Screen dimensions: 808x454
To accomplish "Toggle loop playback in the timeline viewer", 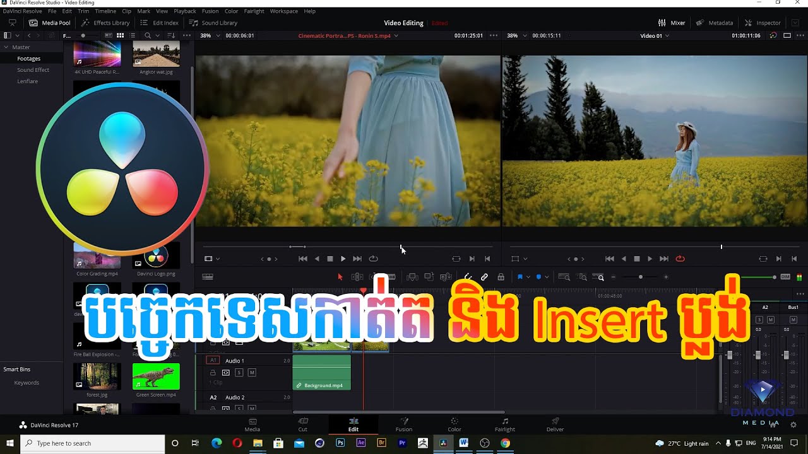I will pos(680,259).
